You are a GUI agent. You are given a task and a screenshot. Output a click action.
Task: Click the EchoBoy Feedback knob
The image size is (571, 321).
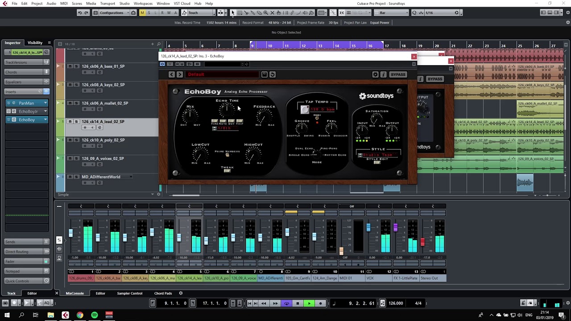pos(265,116)
